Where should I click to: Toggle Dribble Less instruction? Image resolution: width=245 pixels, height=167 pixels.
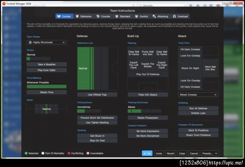[x=198, y=113]
